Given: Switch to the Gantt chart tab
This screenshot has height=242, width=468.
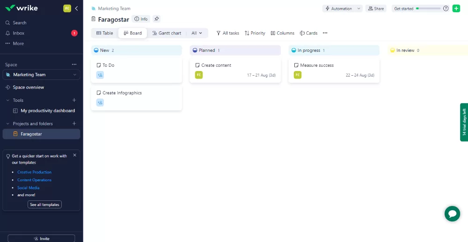Looking at the screenshot, I should click(167, 33).
